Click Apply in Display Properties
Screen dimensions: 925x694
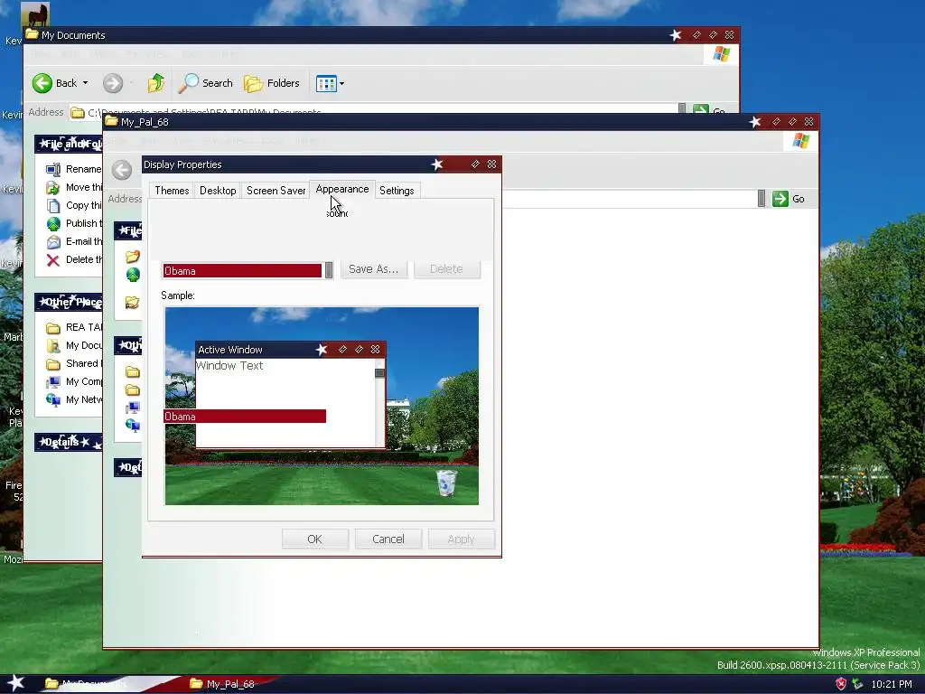(x=461, y=539)
